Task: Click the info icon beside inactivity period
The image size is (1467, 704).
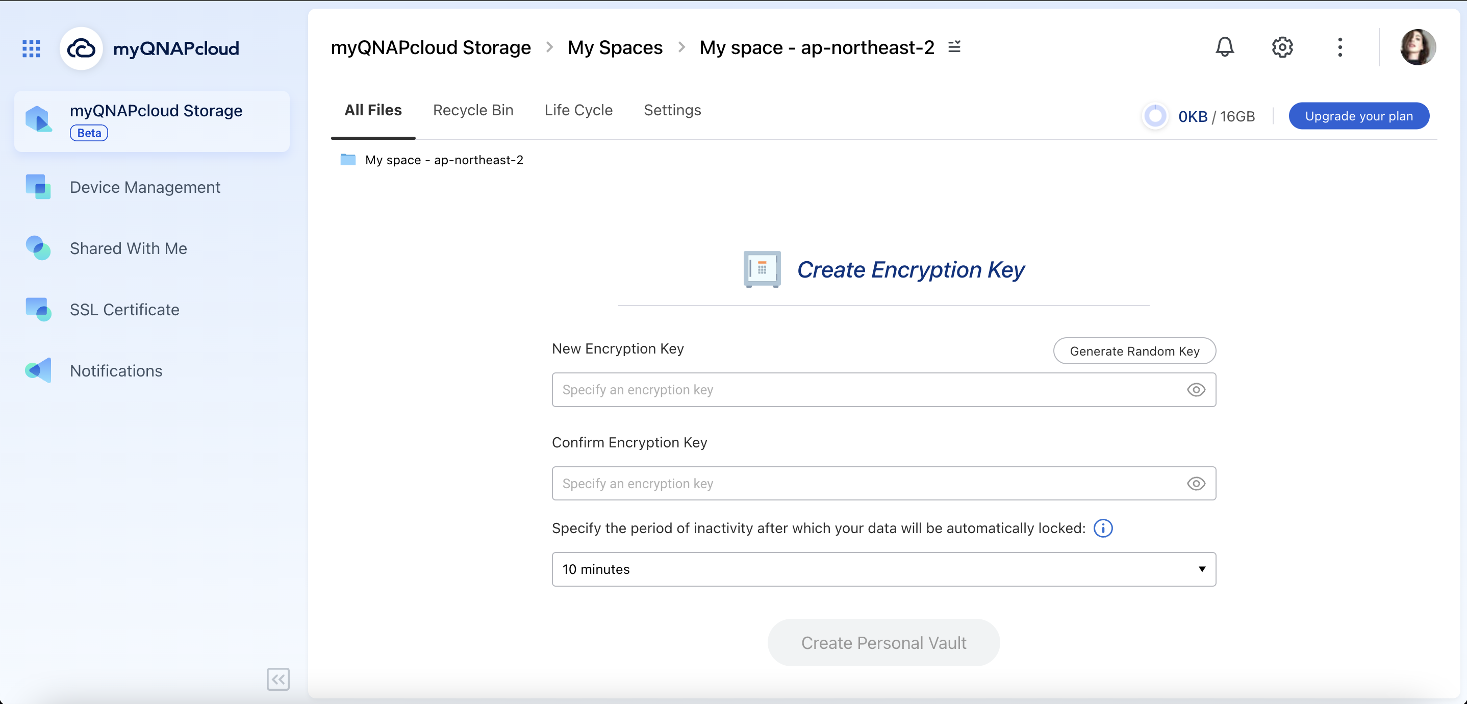Action: [x=1103, y=528]
